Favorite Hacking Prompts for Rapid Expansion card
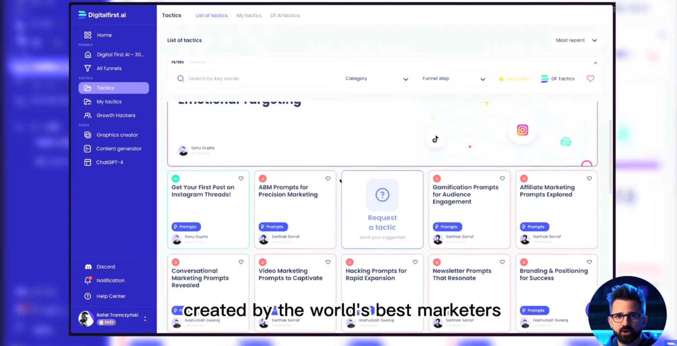The width and height of the screenshot is (677, 346). click(x=415, y=262)
